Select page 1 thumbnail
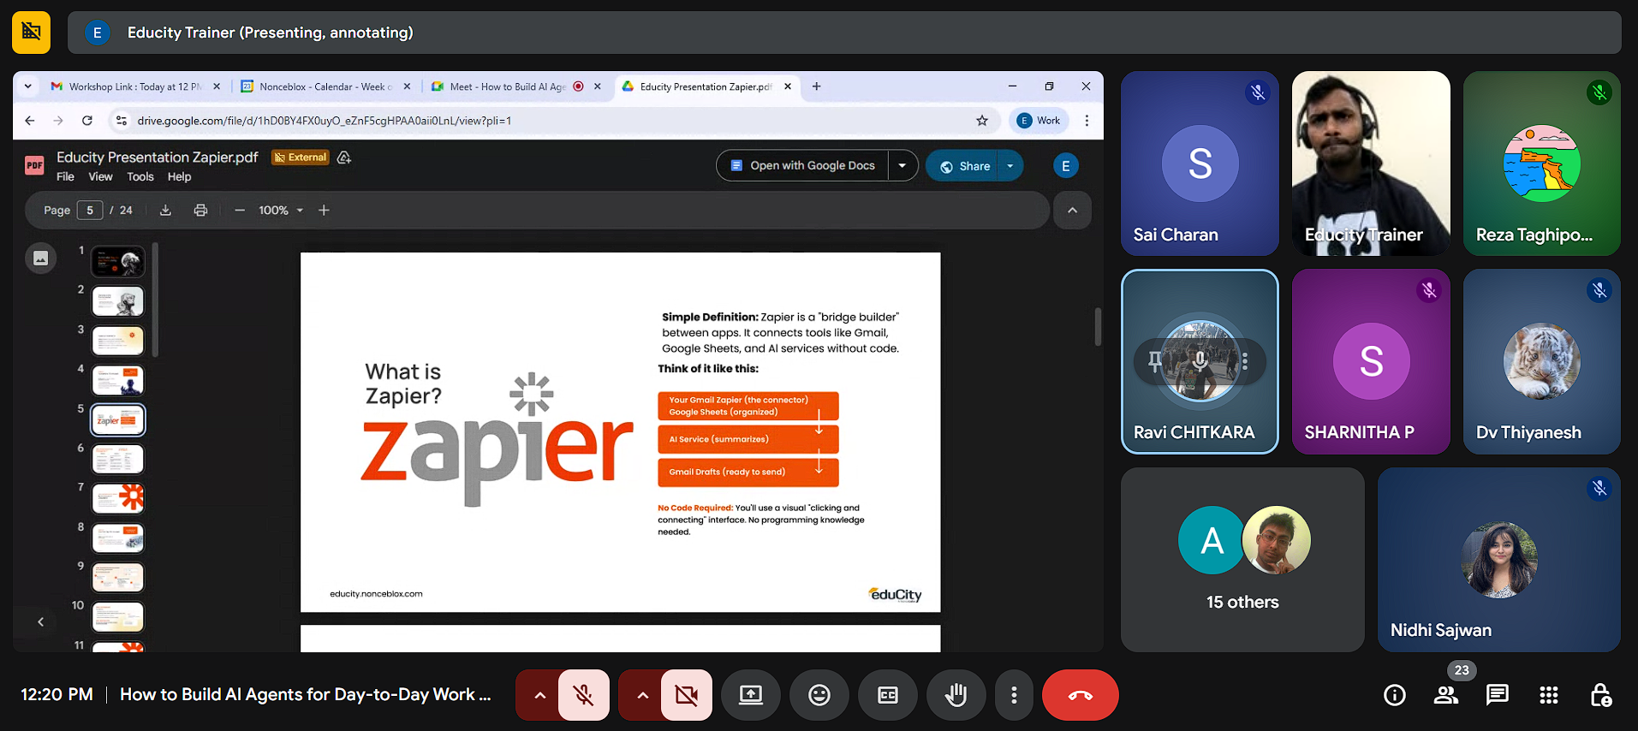Viewport: 1638px width, 731px height. click(118, 262)
